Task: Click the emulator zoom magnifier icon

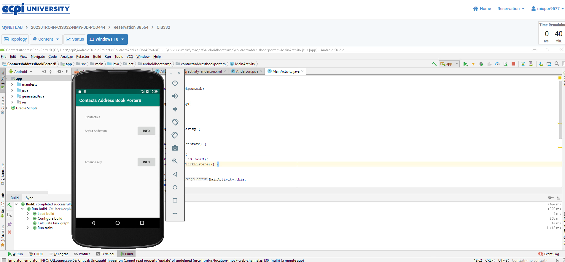Action: pos(175,161)
